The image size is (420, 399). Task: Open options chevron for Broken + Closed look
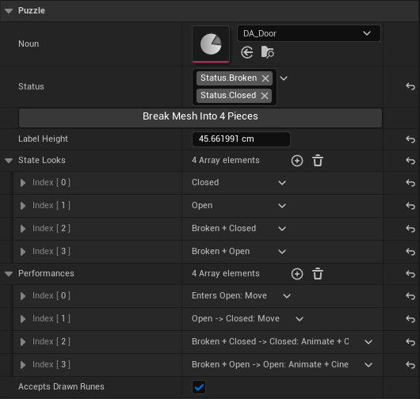pos(282,229)
